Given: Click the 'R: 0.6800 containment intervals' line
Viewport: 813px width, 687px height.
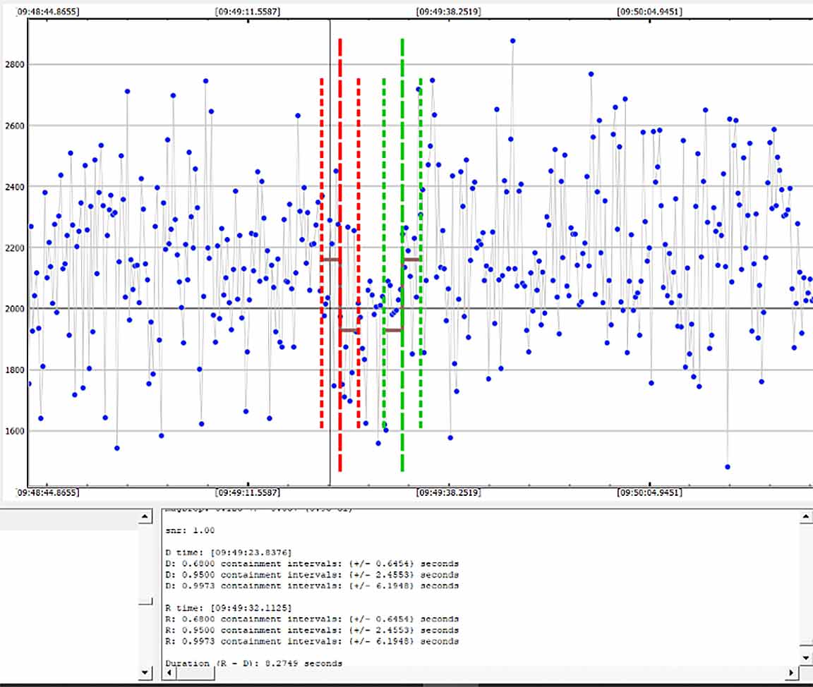Looking at the screenshot, I should [312, 619].
